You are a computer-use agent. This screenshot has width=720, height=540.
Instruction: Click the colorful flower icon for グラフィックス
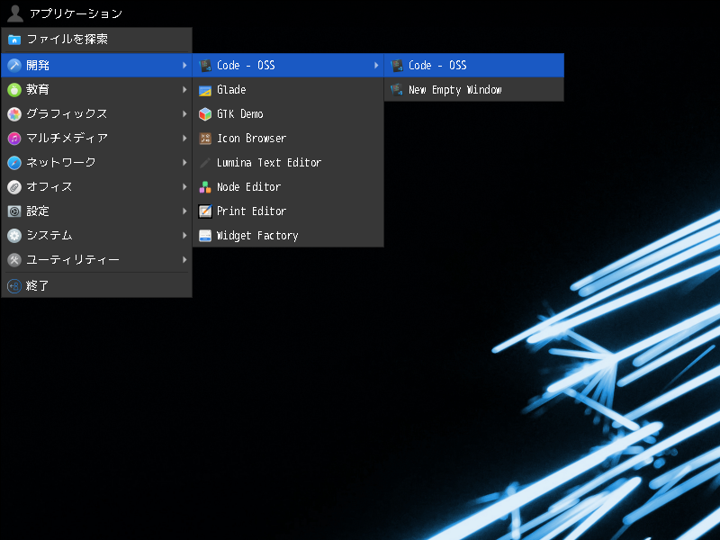[x=14, y=114]
